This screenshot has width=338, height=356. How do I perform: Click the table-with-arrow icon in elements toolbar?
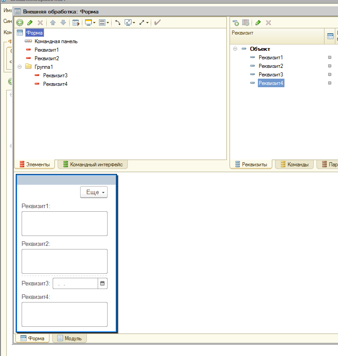coord(76,22)
